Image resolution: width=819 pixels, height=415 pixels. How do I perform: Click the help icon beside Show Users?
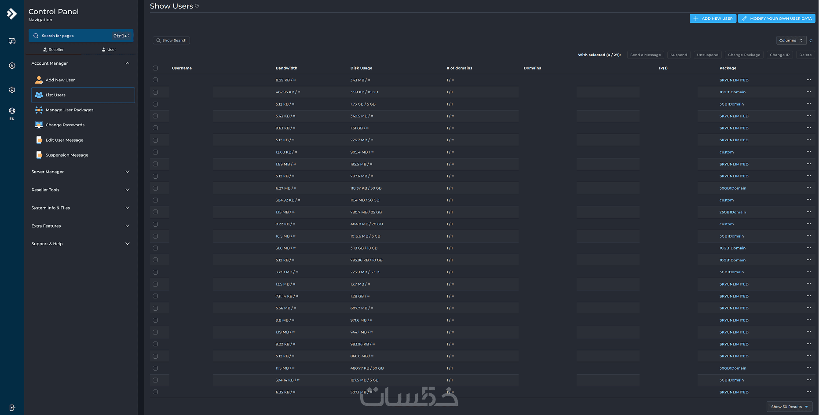click(197, 6)
